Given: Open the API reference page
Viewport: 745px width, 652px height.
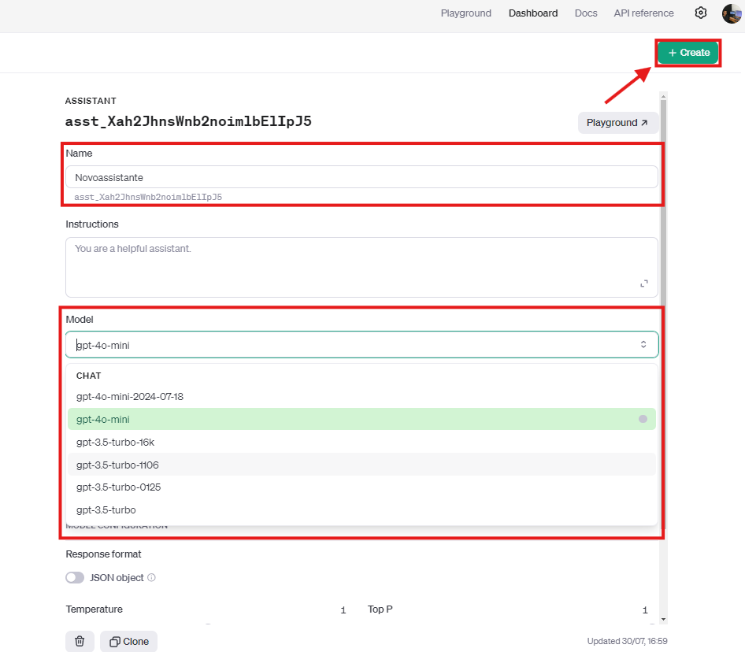Looking at the screenshot, I should click(643, 13).
